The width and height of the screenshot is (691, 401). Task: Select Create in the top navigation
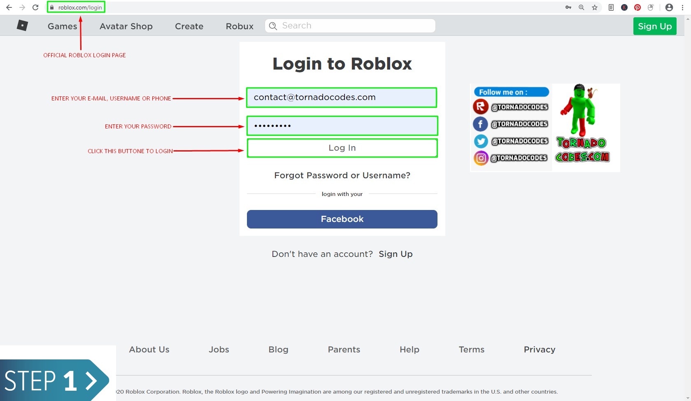[x=189, y=26]
